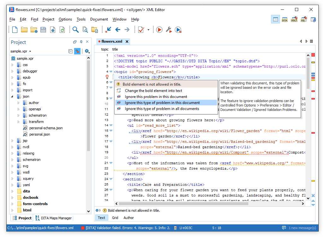Create a new document from the toolbar
Viewport: 325px width, 237px height.
click(x=15, y=30)
